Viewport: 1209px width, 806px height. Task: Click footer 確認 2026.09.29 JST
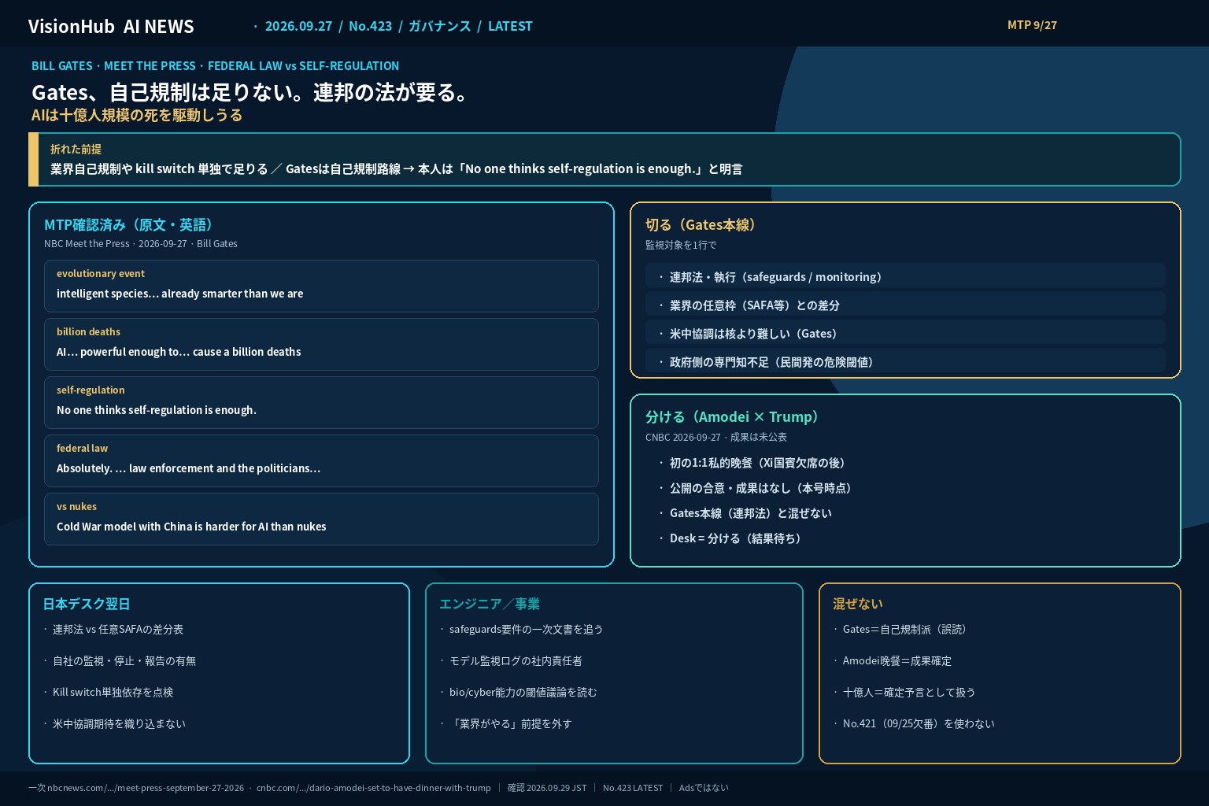click(x=547, y=788)
